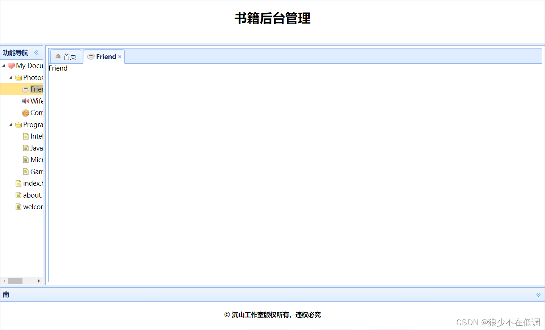Close the Friend tab
Screen dimensions: 545x330
pos(120,56)
